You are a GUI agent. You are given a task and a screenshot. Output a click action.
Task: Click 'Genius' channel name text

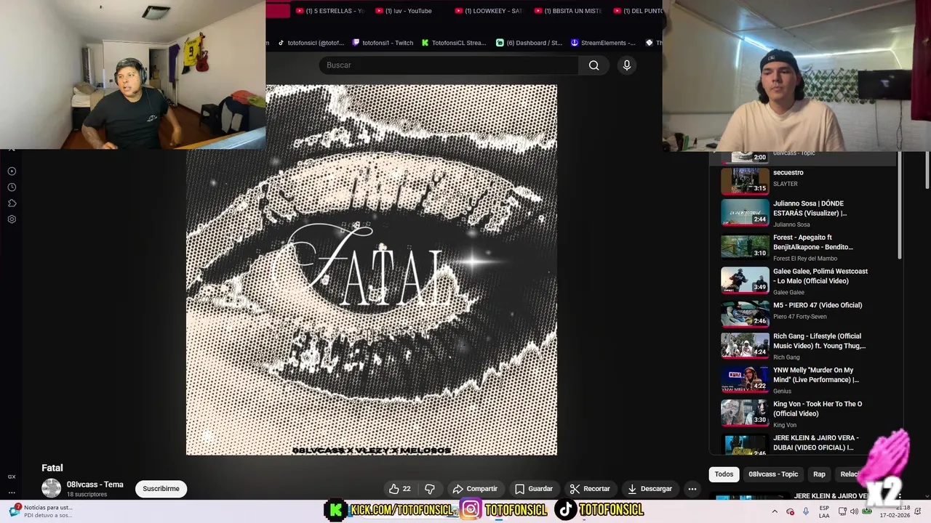(x=783, y=392)
